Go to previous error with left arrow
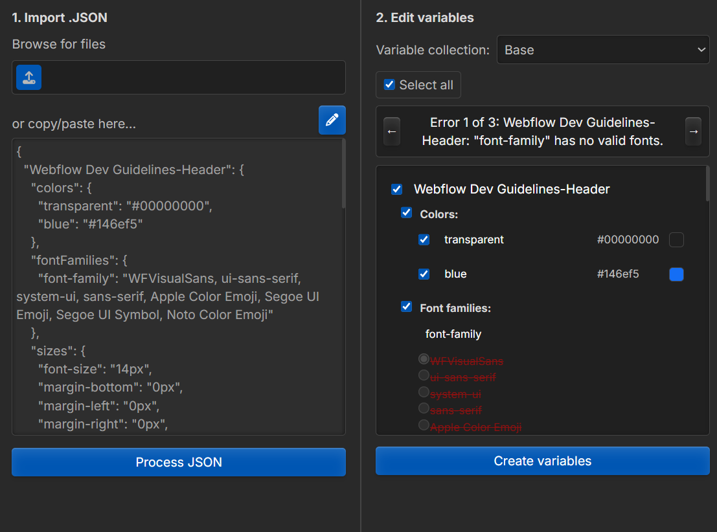The width and height of the screenshot is (717, 532). click(x=392, y=131)
